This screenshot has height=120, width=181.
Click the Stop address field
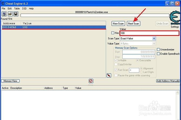click(x=139, y=56)
